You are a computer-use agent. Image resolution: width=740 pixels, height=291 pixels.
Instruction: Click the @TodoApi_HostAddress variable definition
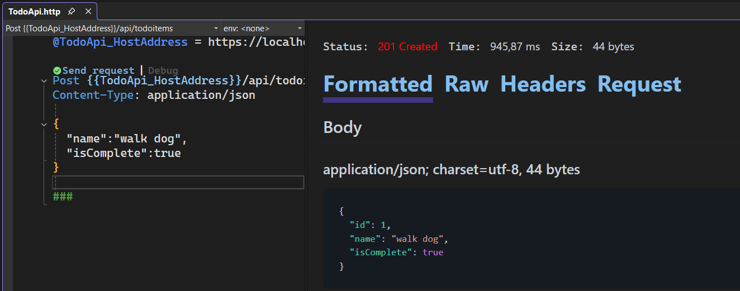[120, 42]
